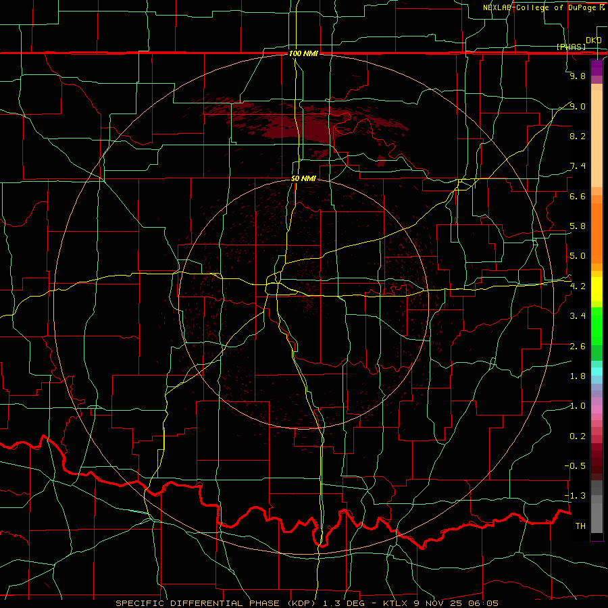Click the [PHAS] units label

(x=571, y=47)
